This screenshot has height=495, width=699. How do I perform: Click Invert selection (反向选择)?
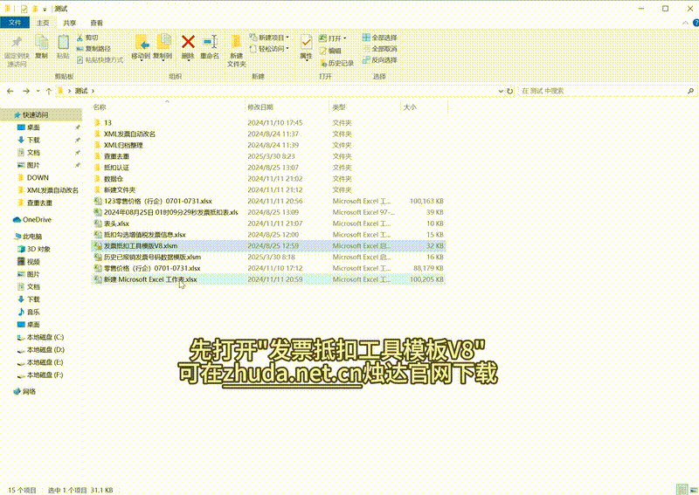click(380, 59)
